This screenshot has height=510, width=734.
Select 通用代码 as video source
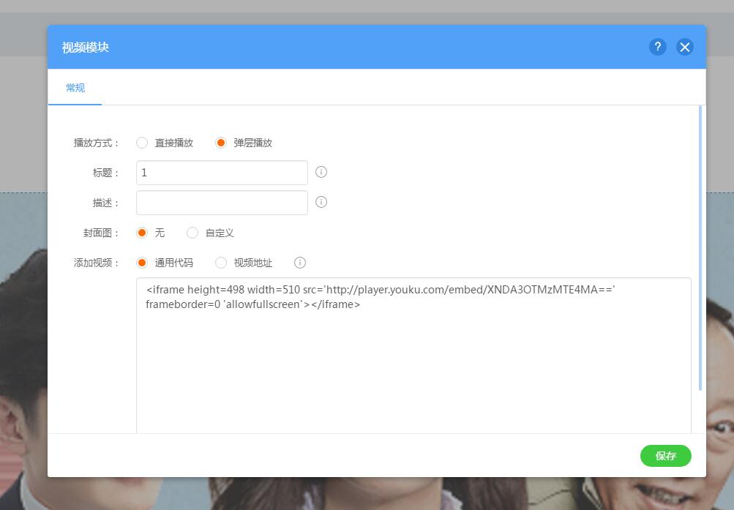click(x=142, y=263)
